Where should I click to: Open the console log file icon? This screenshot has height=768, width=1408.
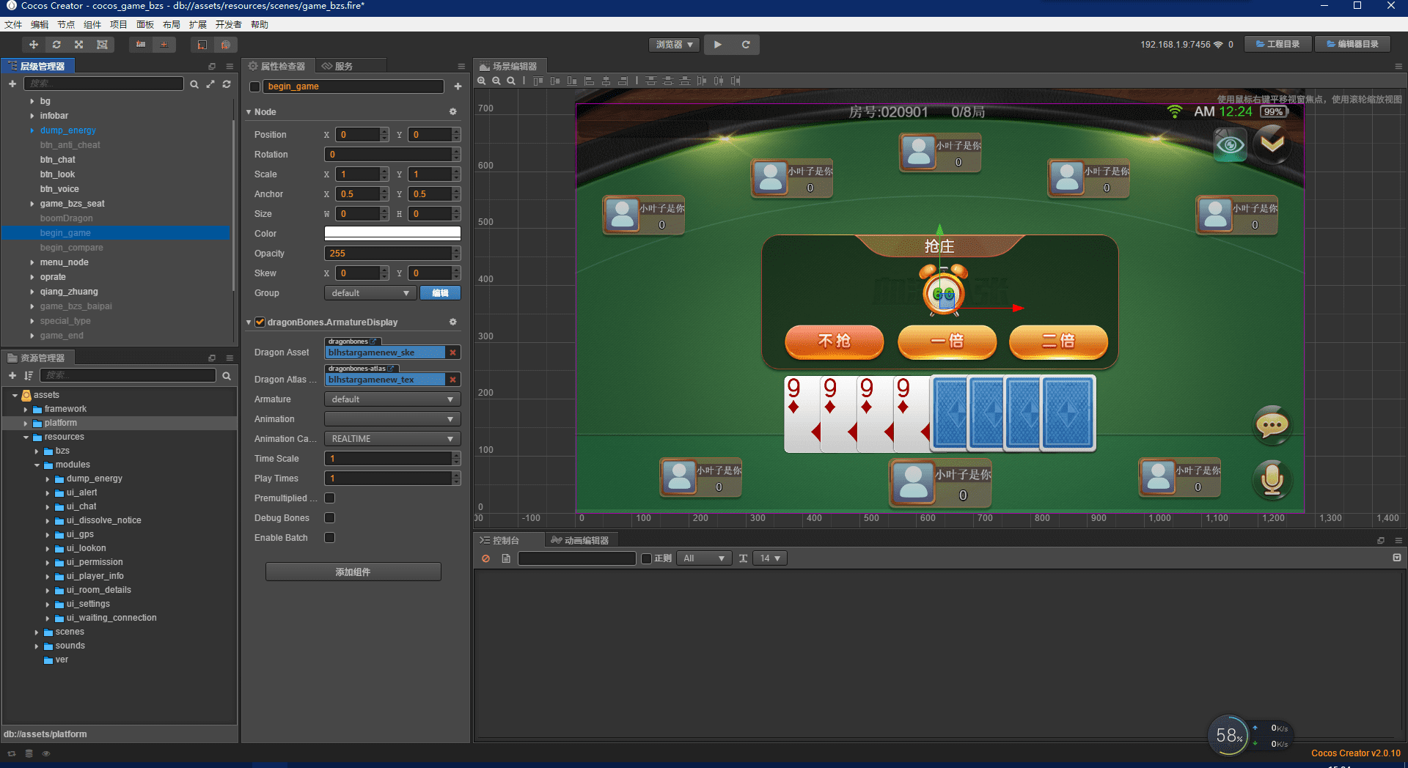coord(506,558)
